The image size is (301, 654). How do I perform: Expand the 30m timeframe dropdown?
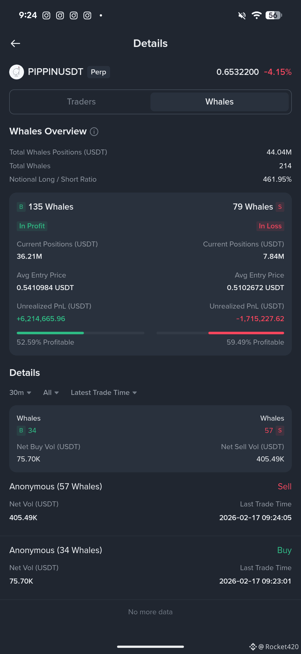point(20,393)
